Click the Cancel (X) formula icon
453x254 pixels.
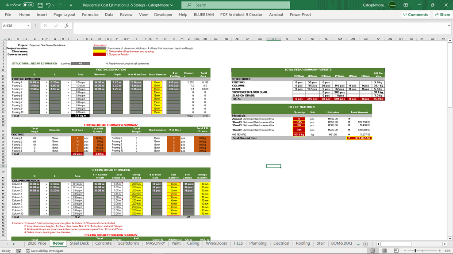coord(45,26)
